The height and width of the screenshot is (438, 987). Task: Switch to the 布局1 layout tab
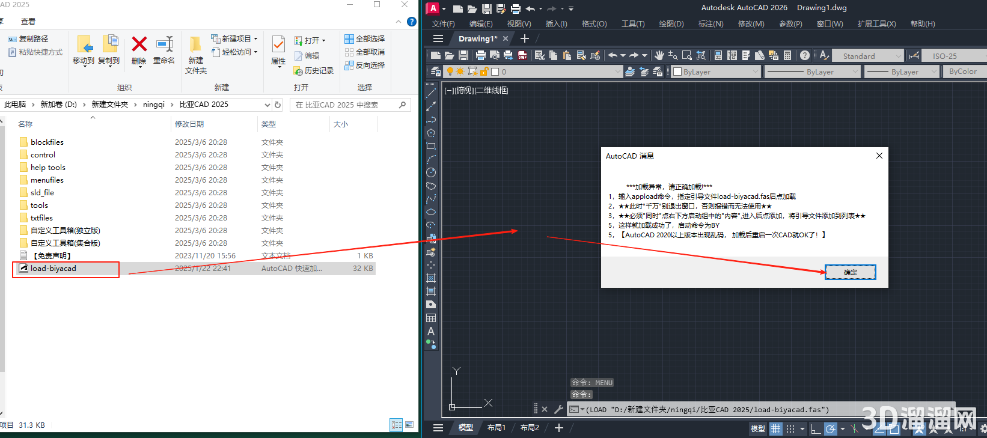coord(496,428)
